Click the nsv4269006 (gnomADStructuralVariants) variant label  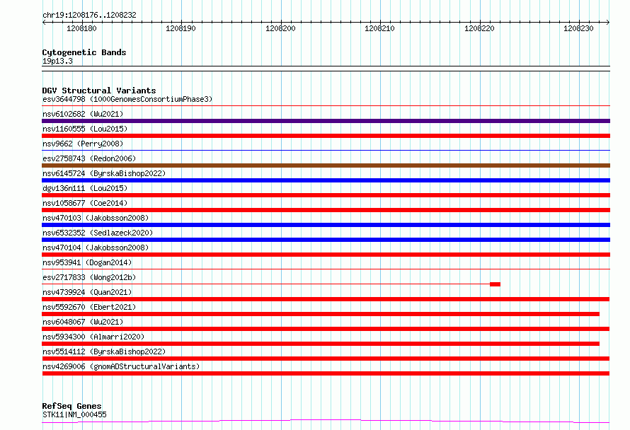pyautogui.click(x=121, y=366)
